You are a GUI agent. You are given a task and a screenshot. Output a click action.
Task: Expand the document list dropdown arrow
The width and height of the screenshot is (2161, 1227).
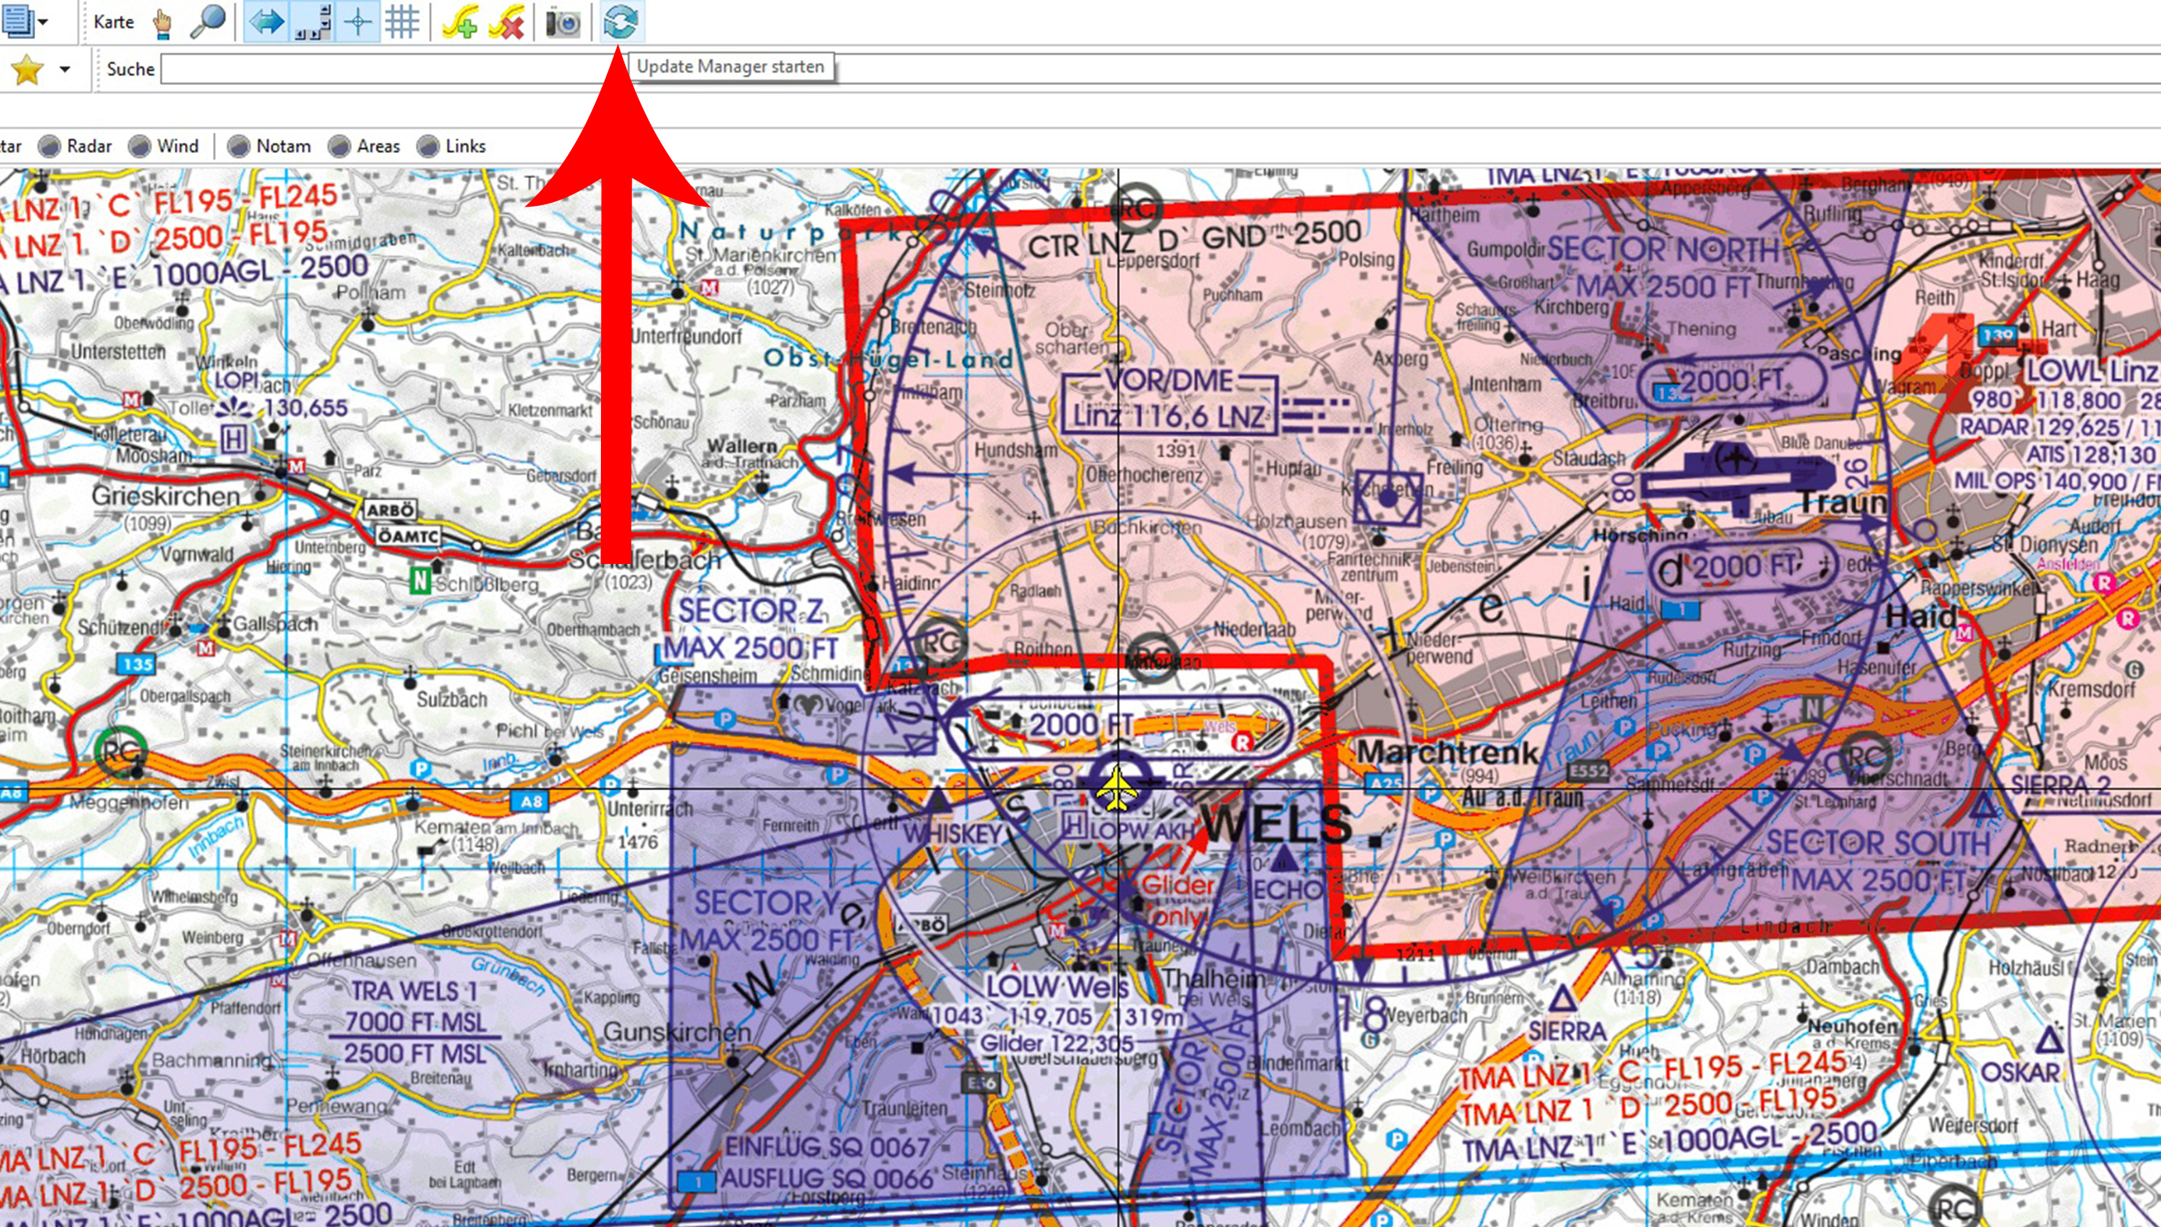(43, 22)
